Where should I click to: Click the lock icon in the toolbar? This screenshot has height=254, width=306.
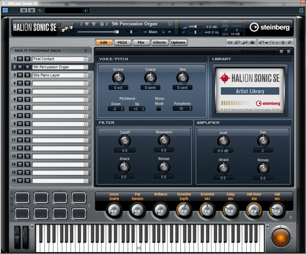point(252,42)
